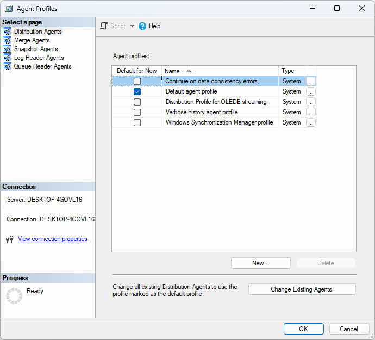This screenshot has width=375, height=340.
Task: Click System type cell of Verbose history profile
Action: tap(291, 112)
